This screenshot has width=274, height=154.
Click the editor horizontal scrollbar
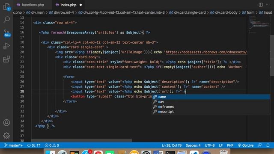[x=82, y=140]
